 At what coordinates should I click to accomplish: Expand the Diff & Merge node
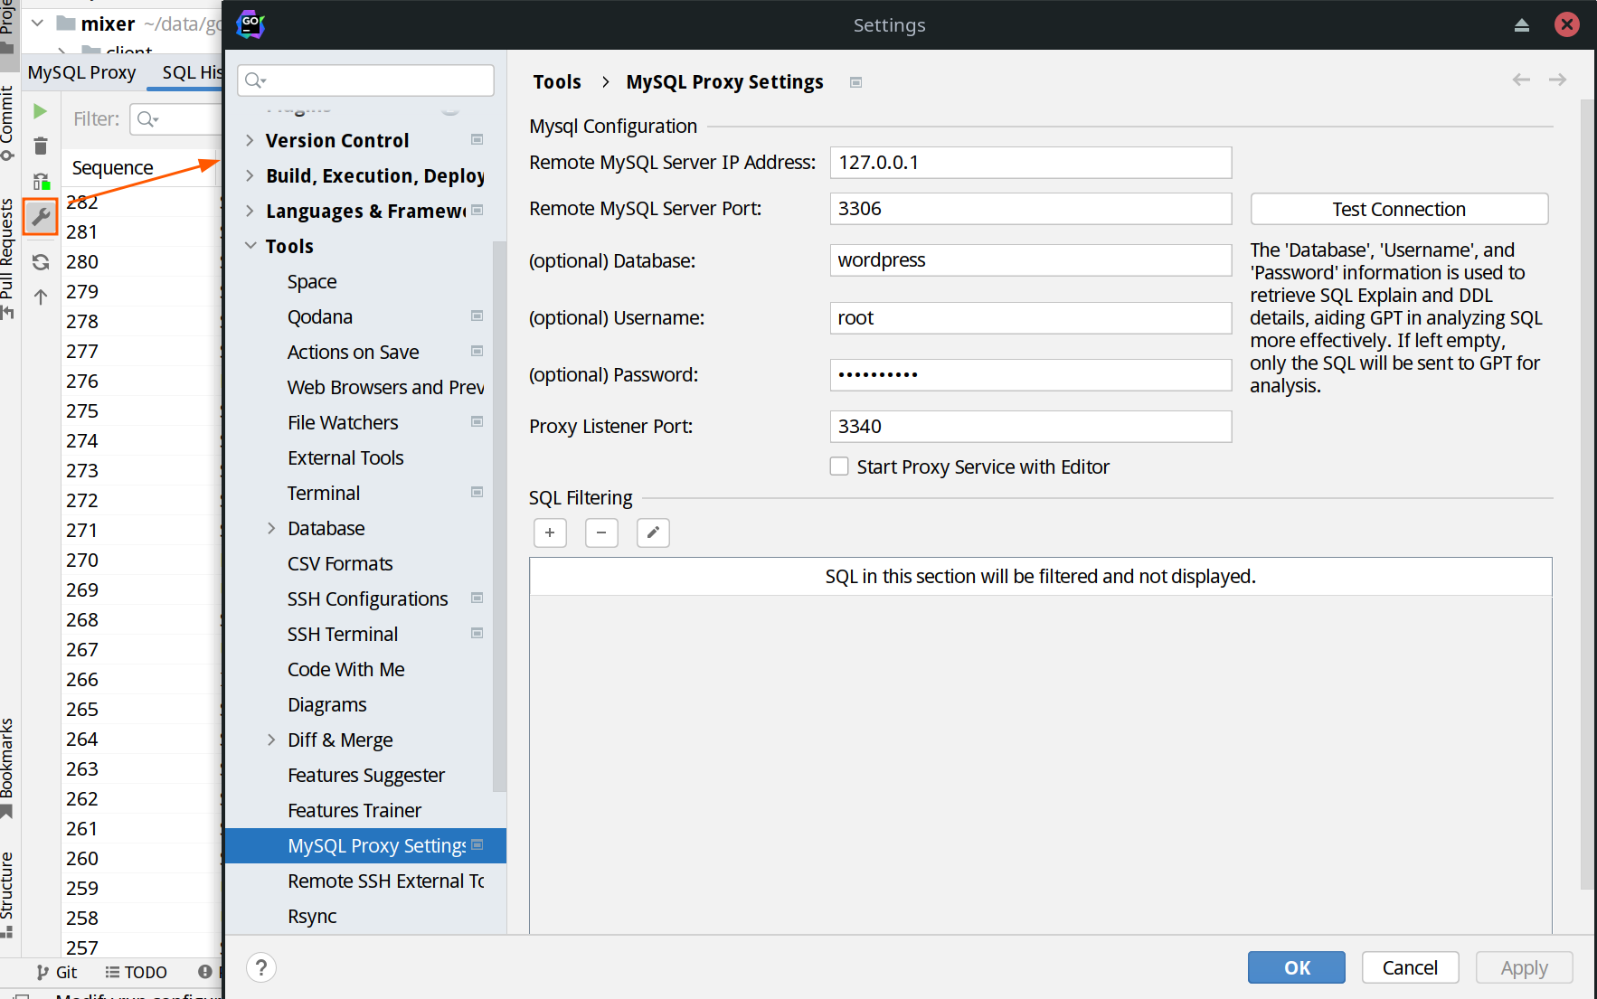[271, 740]
